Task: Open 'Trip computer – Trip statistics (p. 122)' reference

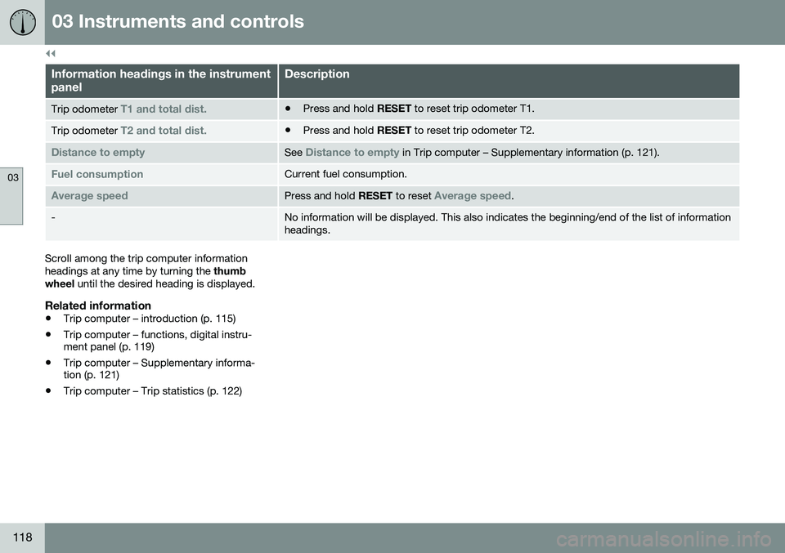Action: click(153, 391)
